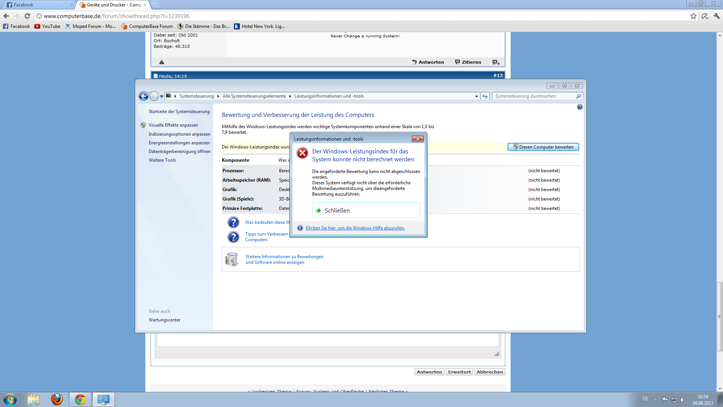
Task: Click the refresh icon beside address breadcrumb
Action: coord(485,96)
